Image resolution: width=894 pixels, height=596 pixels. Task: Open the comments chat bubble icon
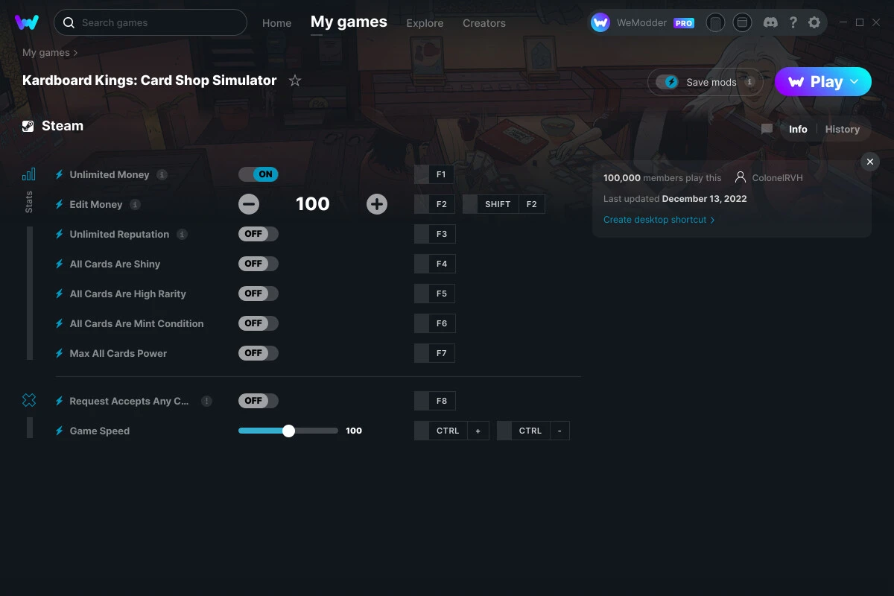tap(767, 129)
